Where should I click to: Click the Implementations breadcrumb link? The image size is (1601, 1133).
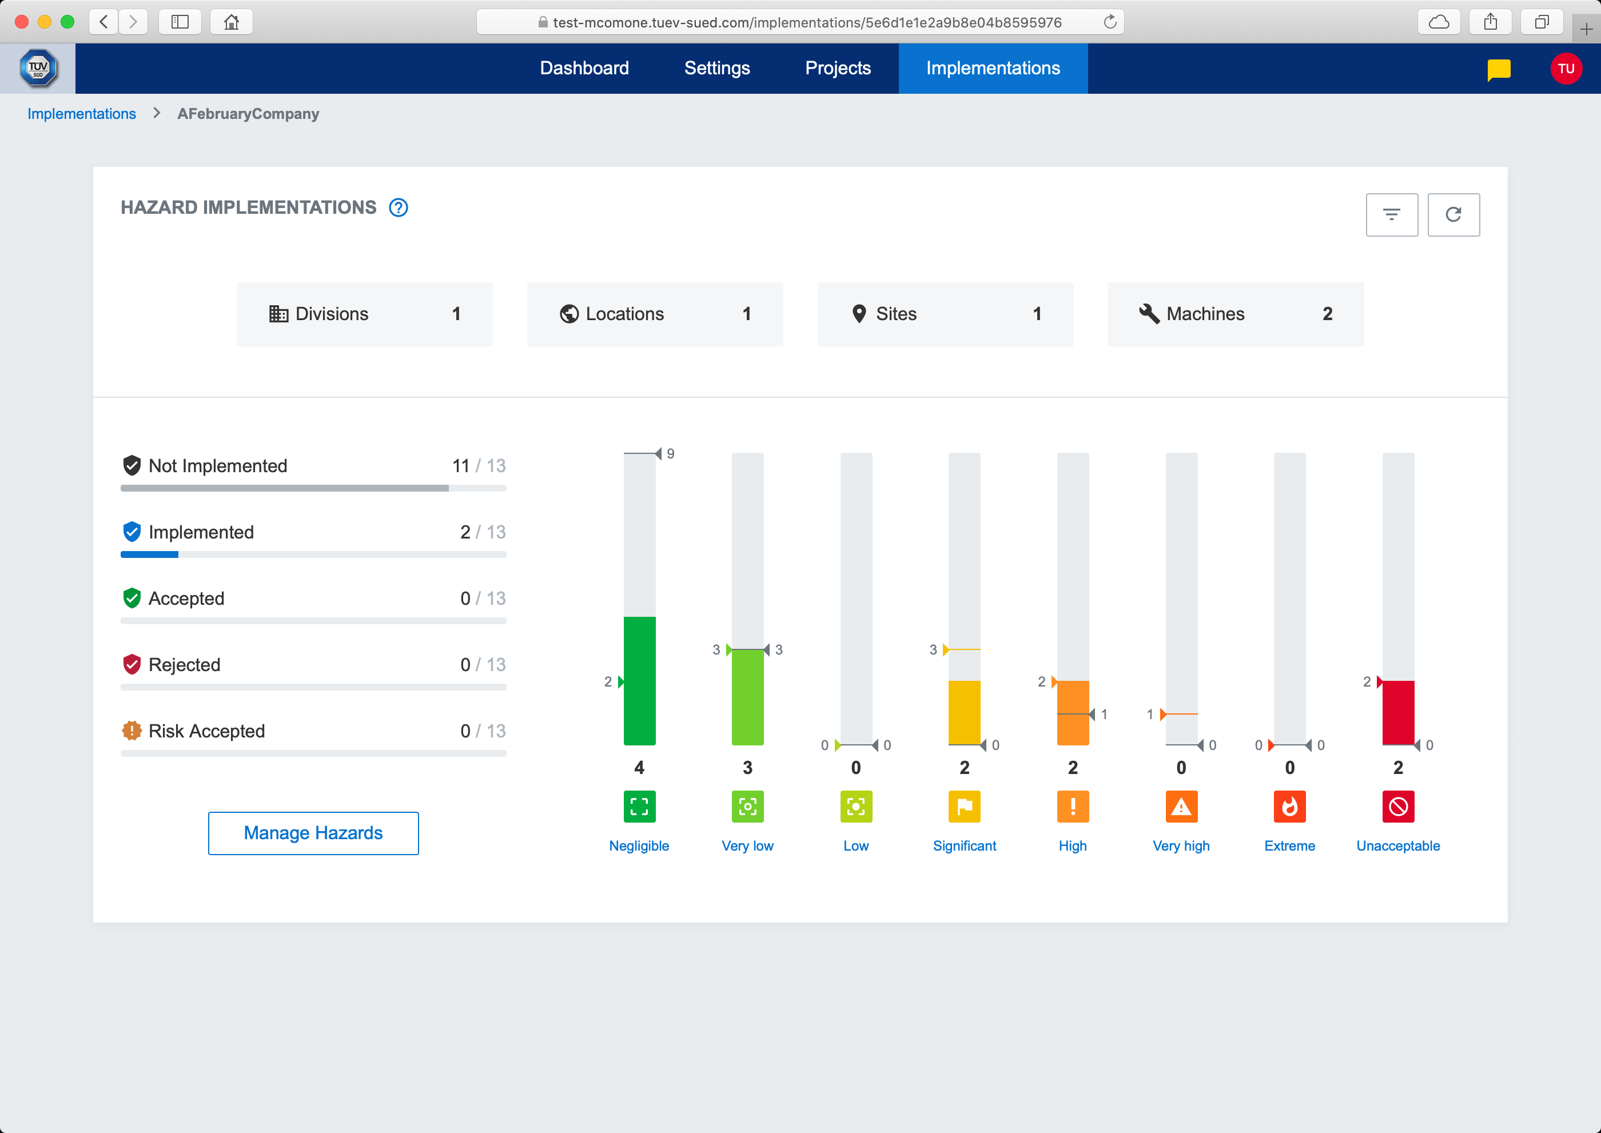tap(82, 114)
